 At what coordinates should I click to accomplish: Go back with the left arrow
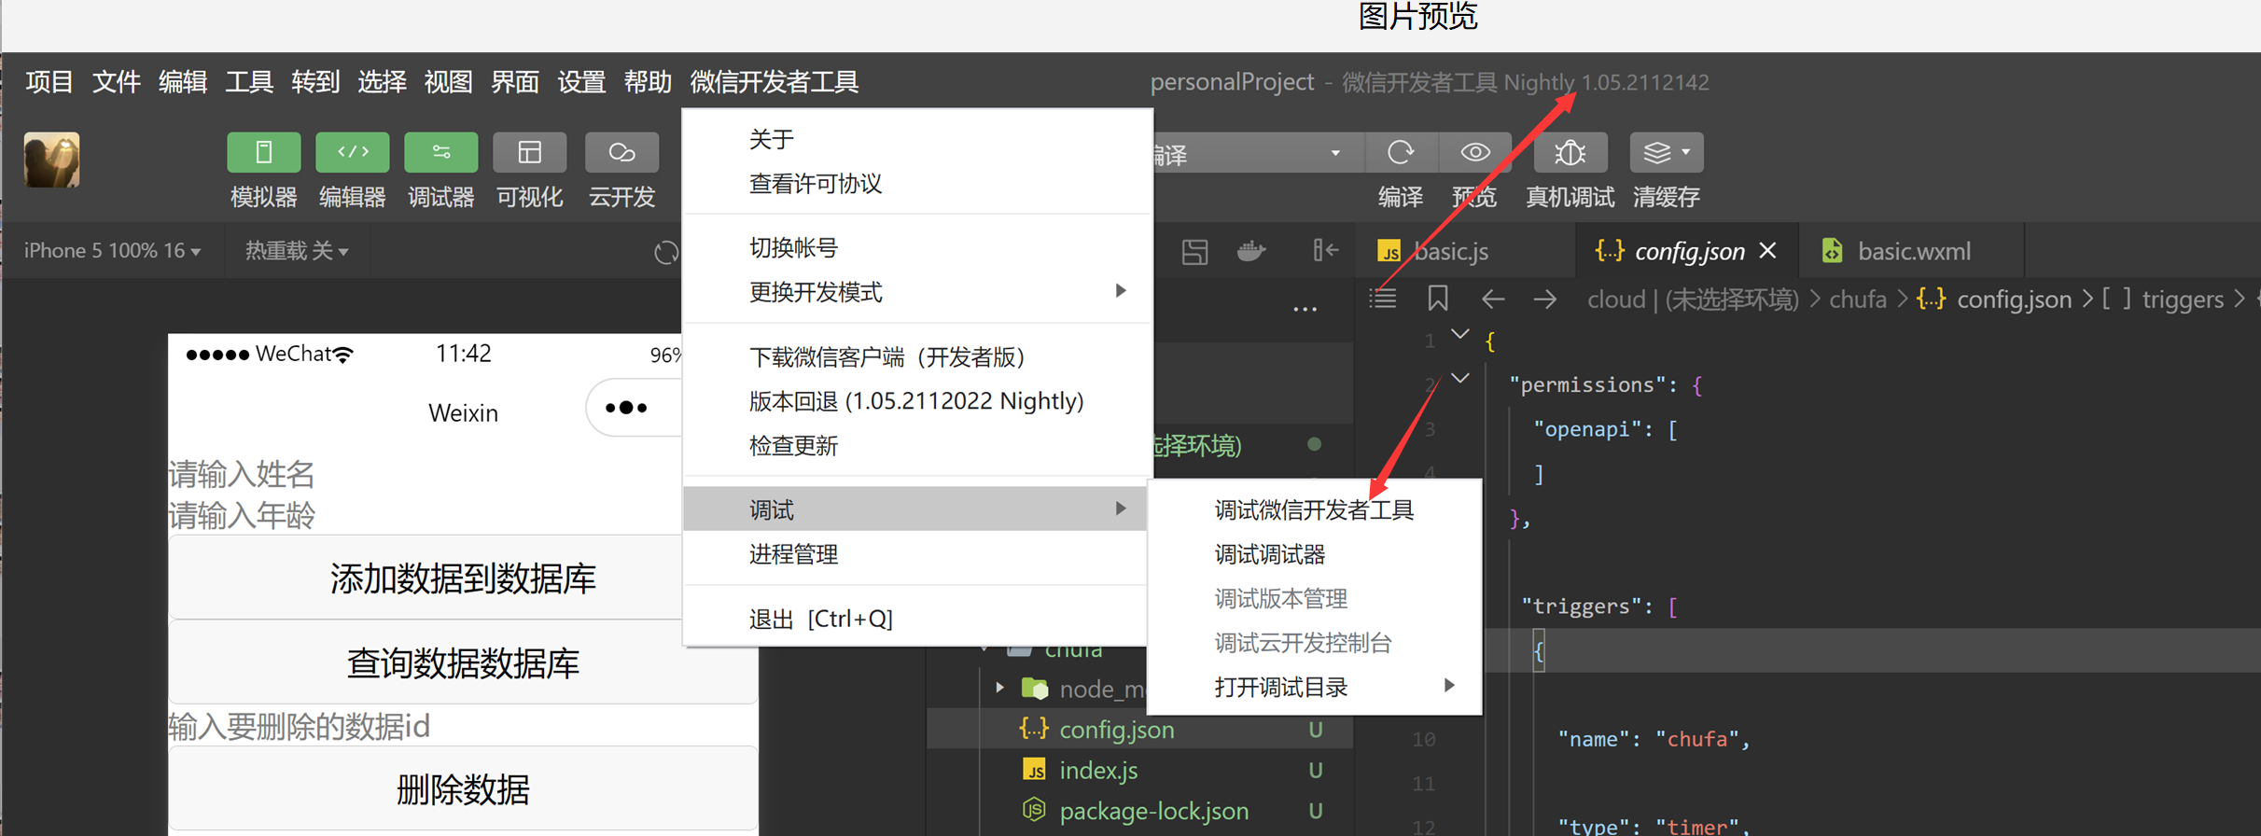[x=1493, y=300]
